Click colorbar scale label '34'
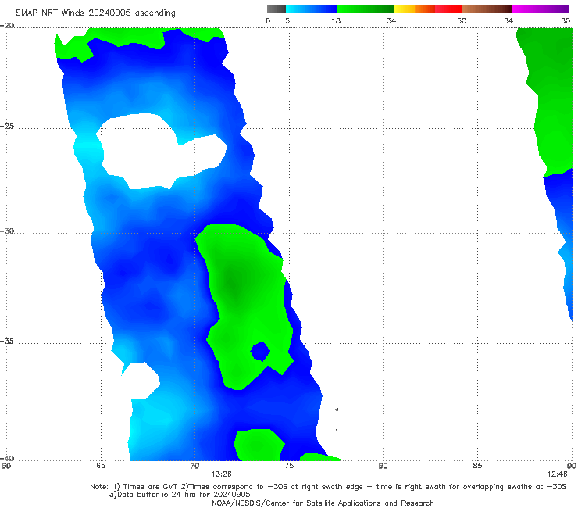The image size is (578, 508). click(x=391, y=21)
